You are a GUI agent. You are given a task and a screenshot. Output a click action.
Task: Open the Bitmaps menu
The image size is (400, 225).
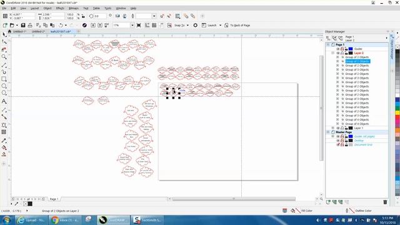point(74,8)
